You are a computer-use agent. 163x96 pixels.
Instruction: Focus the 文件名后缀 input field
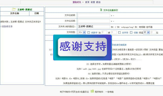[94, 21]
